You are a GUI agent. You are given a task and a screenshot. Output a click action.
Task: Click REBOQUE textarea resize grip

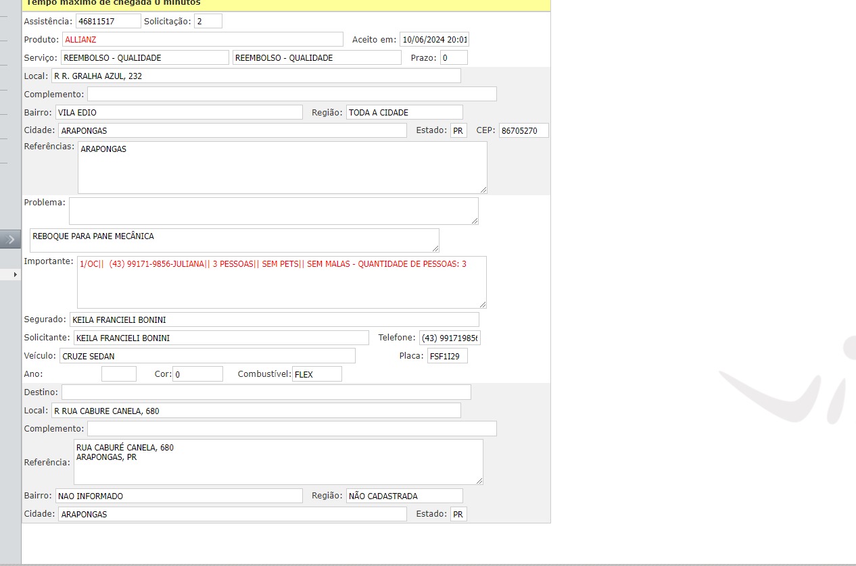pyautogui.click(x=435, y=249)
